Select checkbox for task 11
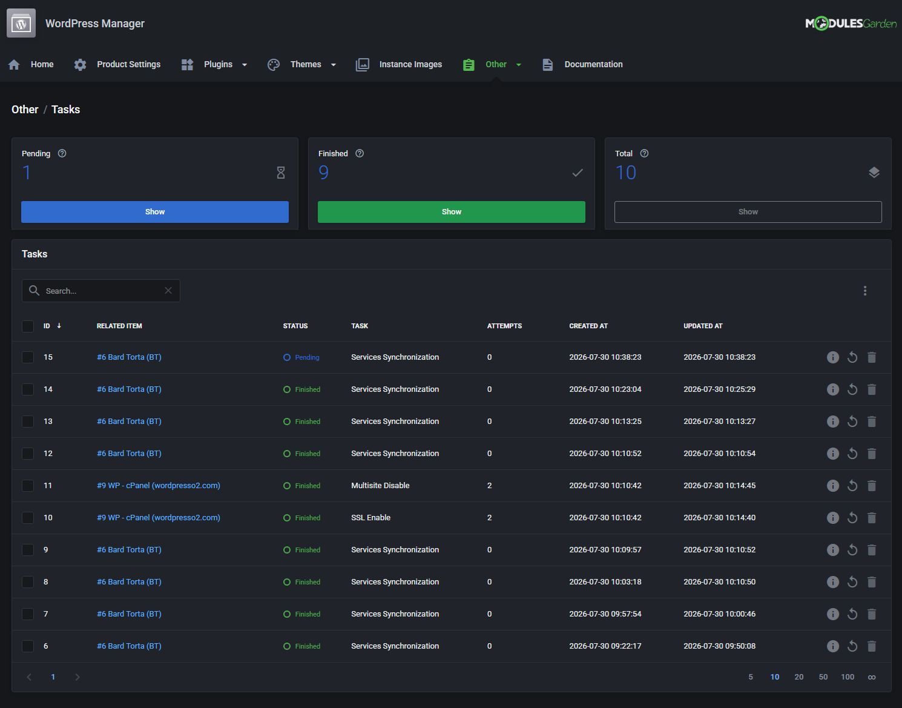 (x=28, y=486)
